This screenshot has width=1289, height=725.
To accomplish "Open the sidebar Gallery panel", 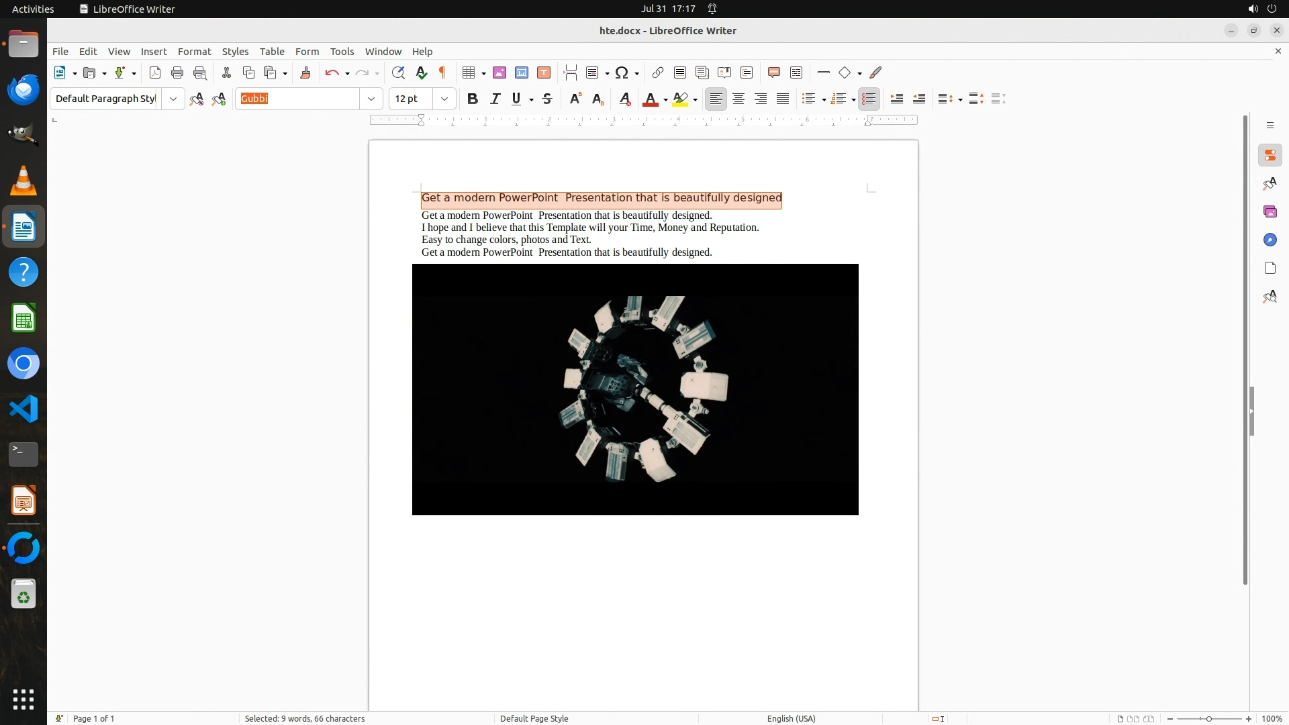I will (x=1270, y=211).
